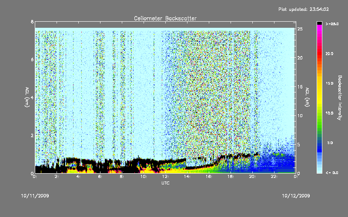Click the "4" km tick label on left axis
Viewport: 348px width, 217px height.
tap(32, 98)
